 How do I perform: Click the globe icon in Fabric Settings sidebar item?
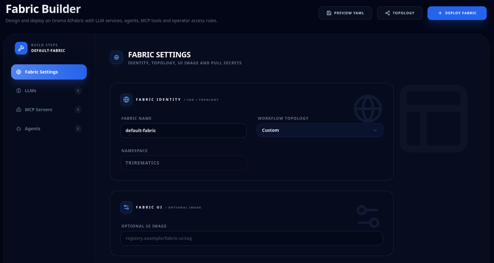(19, 72)
